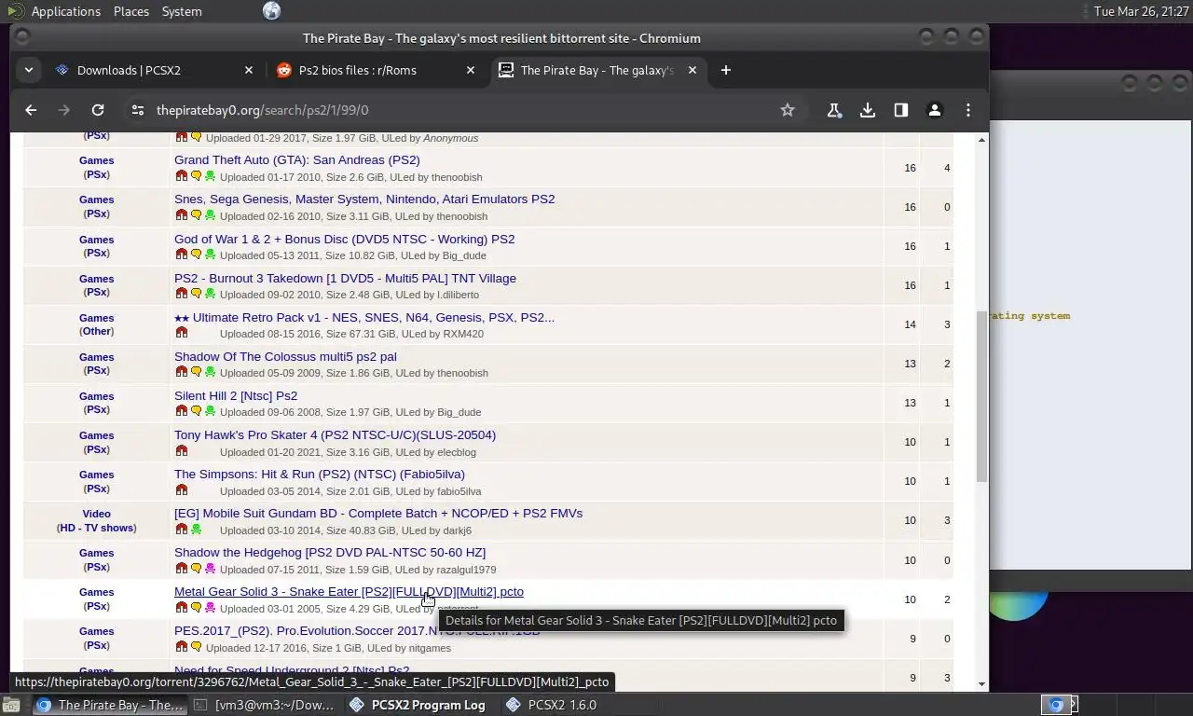
Task: Click magnet icon for Metal Gear Solid 3
Action: click(182, 608)
